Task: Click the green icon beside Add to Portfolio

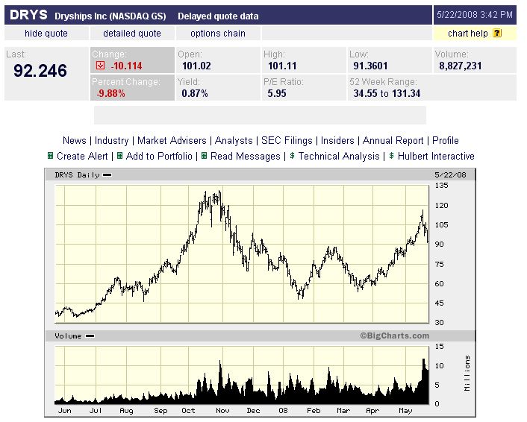Action: click(119, 156)
